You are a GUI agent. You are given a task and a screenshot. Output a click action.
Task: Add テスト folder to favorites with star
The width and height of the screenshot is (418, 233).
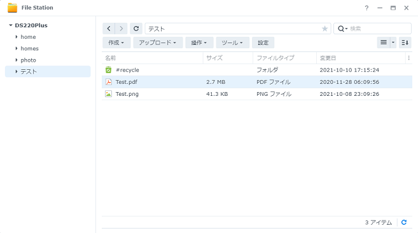click(x=324, y=29)
